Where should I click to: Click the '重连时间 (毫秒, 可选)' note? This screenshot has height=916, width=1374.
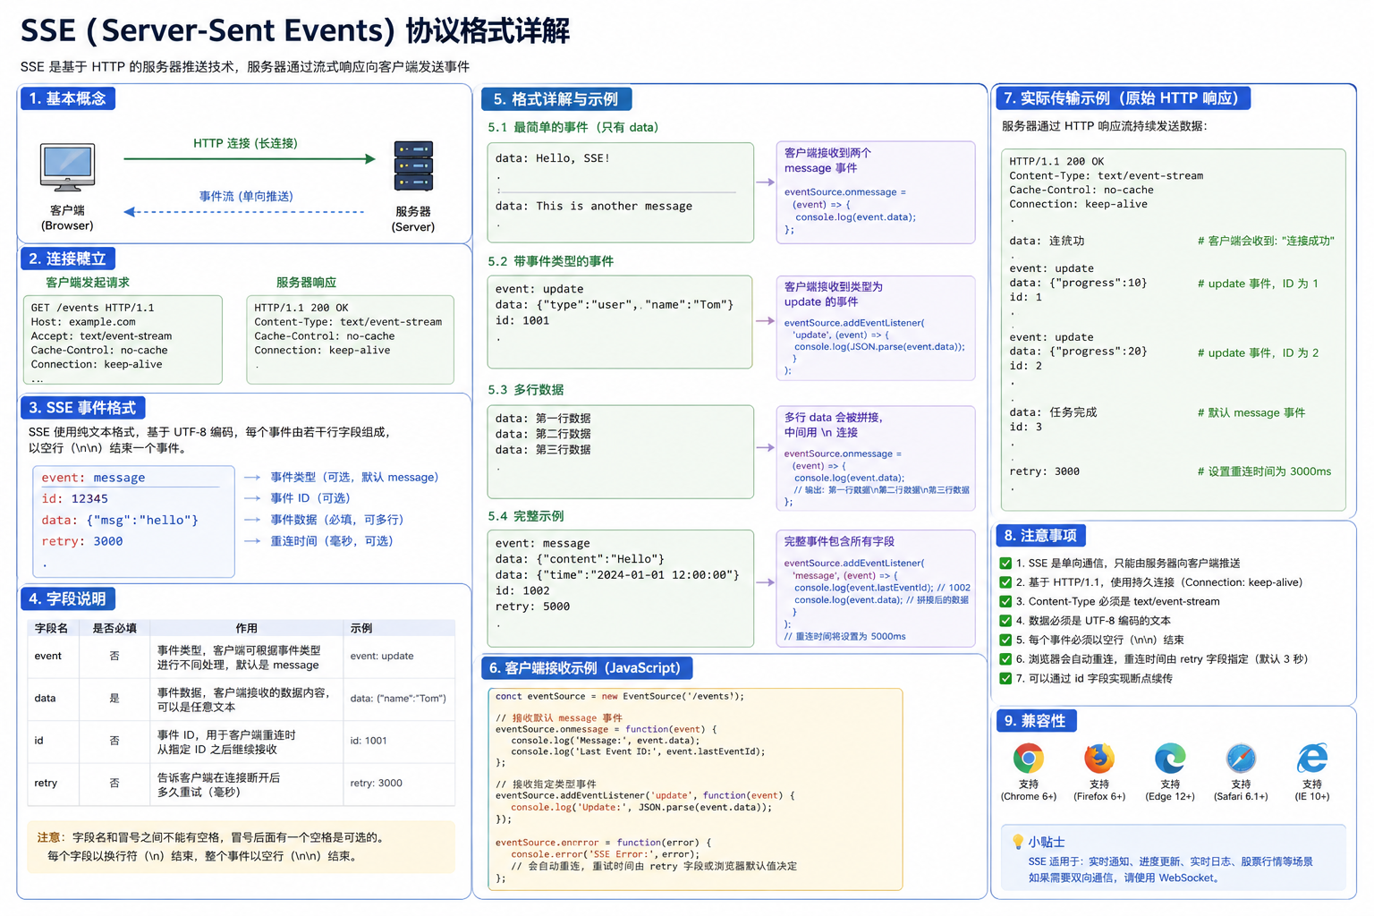coord(332,541)
